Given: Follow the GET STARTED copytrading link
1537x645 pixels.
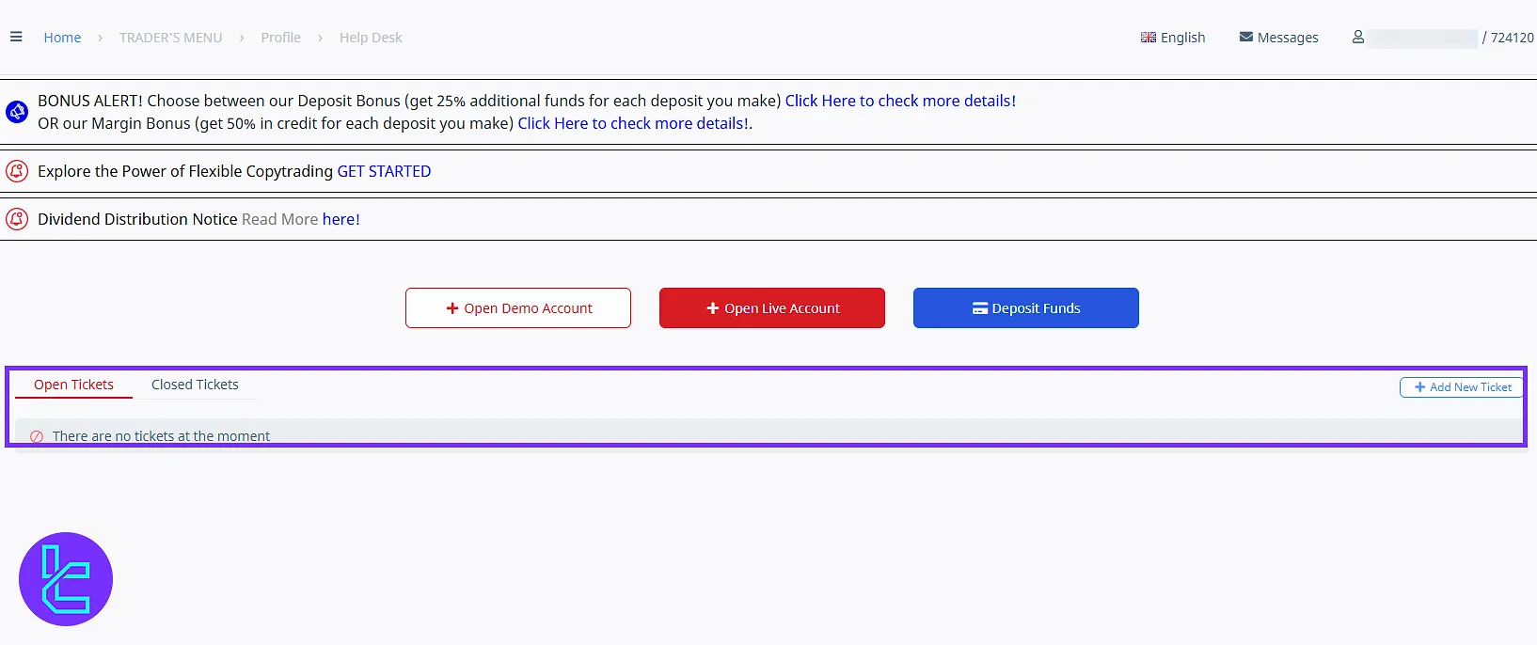Looking at the screenshot, I should tap(384, 171).
